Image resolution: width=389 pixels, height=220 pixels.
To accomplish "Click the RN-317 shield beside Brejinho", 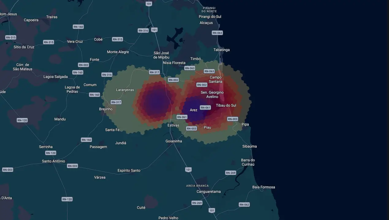I will pos(116,102).
